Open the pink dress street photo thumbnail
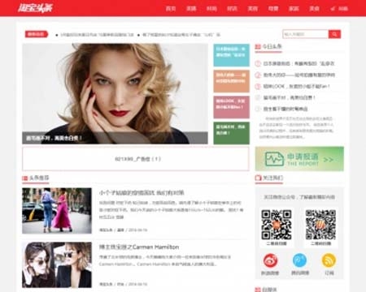 tap(57, 211)
